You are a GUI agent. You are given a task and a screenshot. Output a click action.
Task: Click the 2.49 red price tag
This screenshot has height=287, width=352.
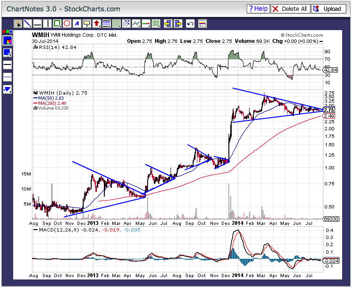click(x=329, y=116)
